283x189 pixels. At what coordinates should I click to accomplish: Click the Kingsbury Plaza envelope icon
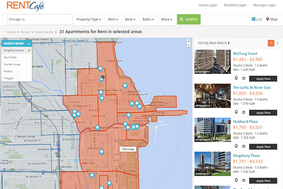(x=244, y=180)
